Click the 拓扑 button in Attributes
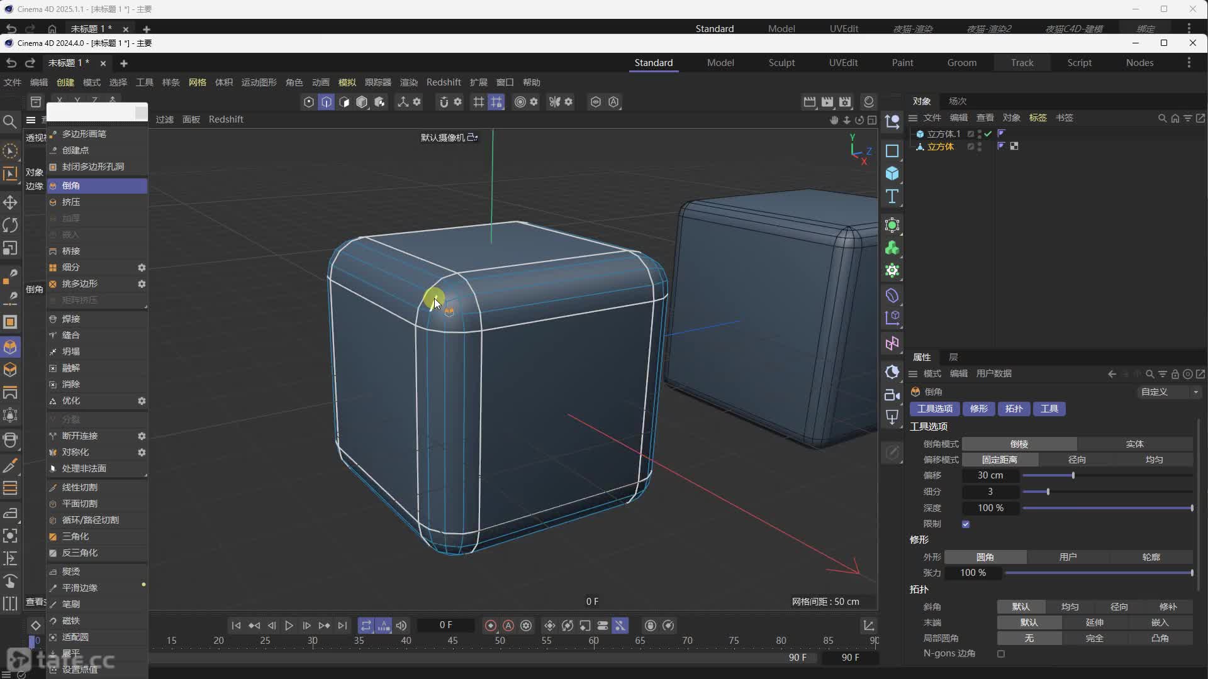1208x679 pixels. pos(1014,409)
